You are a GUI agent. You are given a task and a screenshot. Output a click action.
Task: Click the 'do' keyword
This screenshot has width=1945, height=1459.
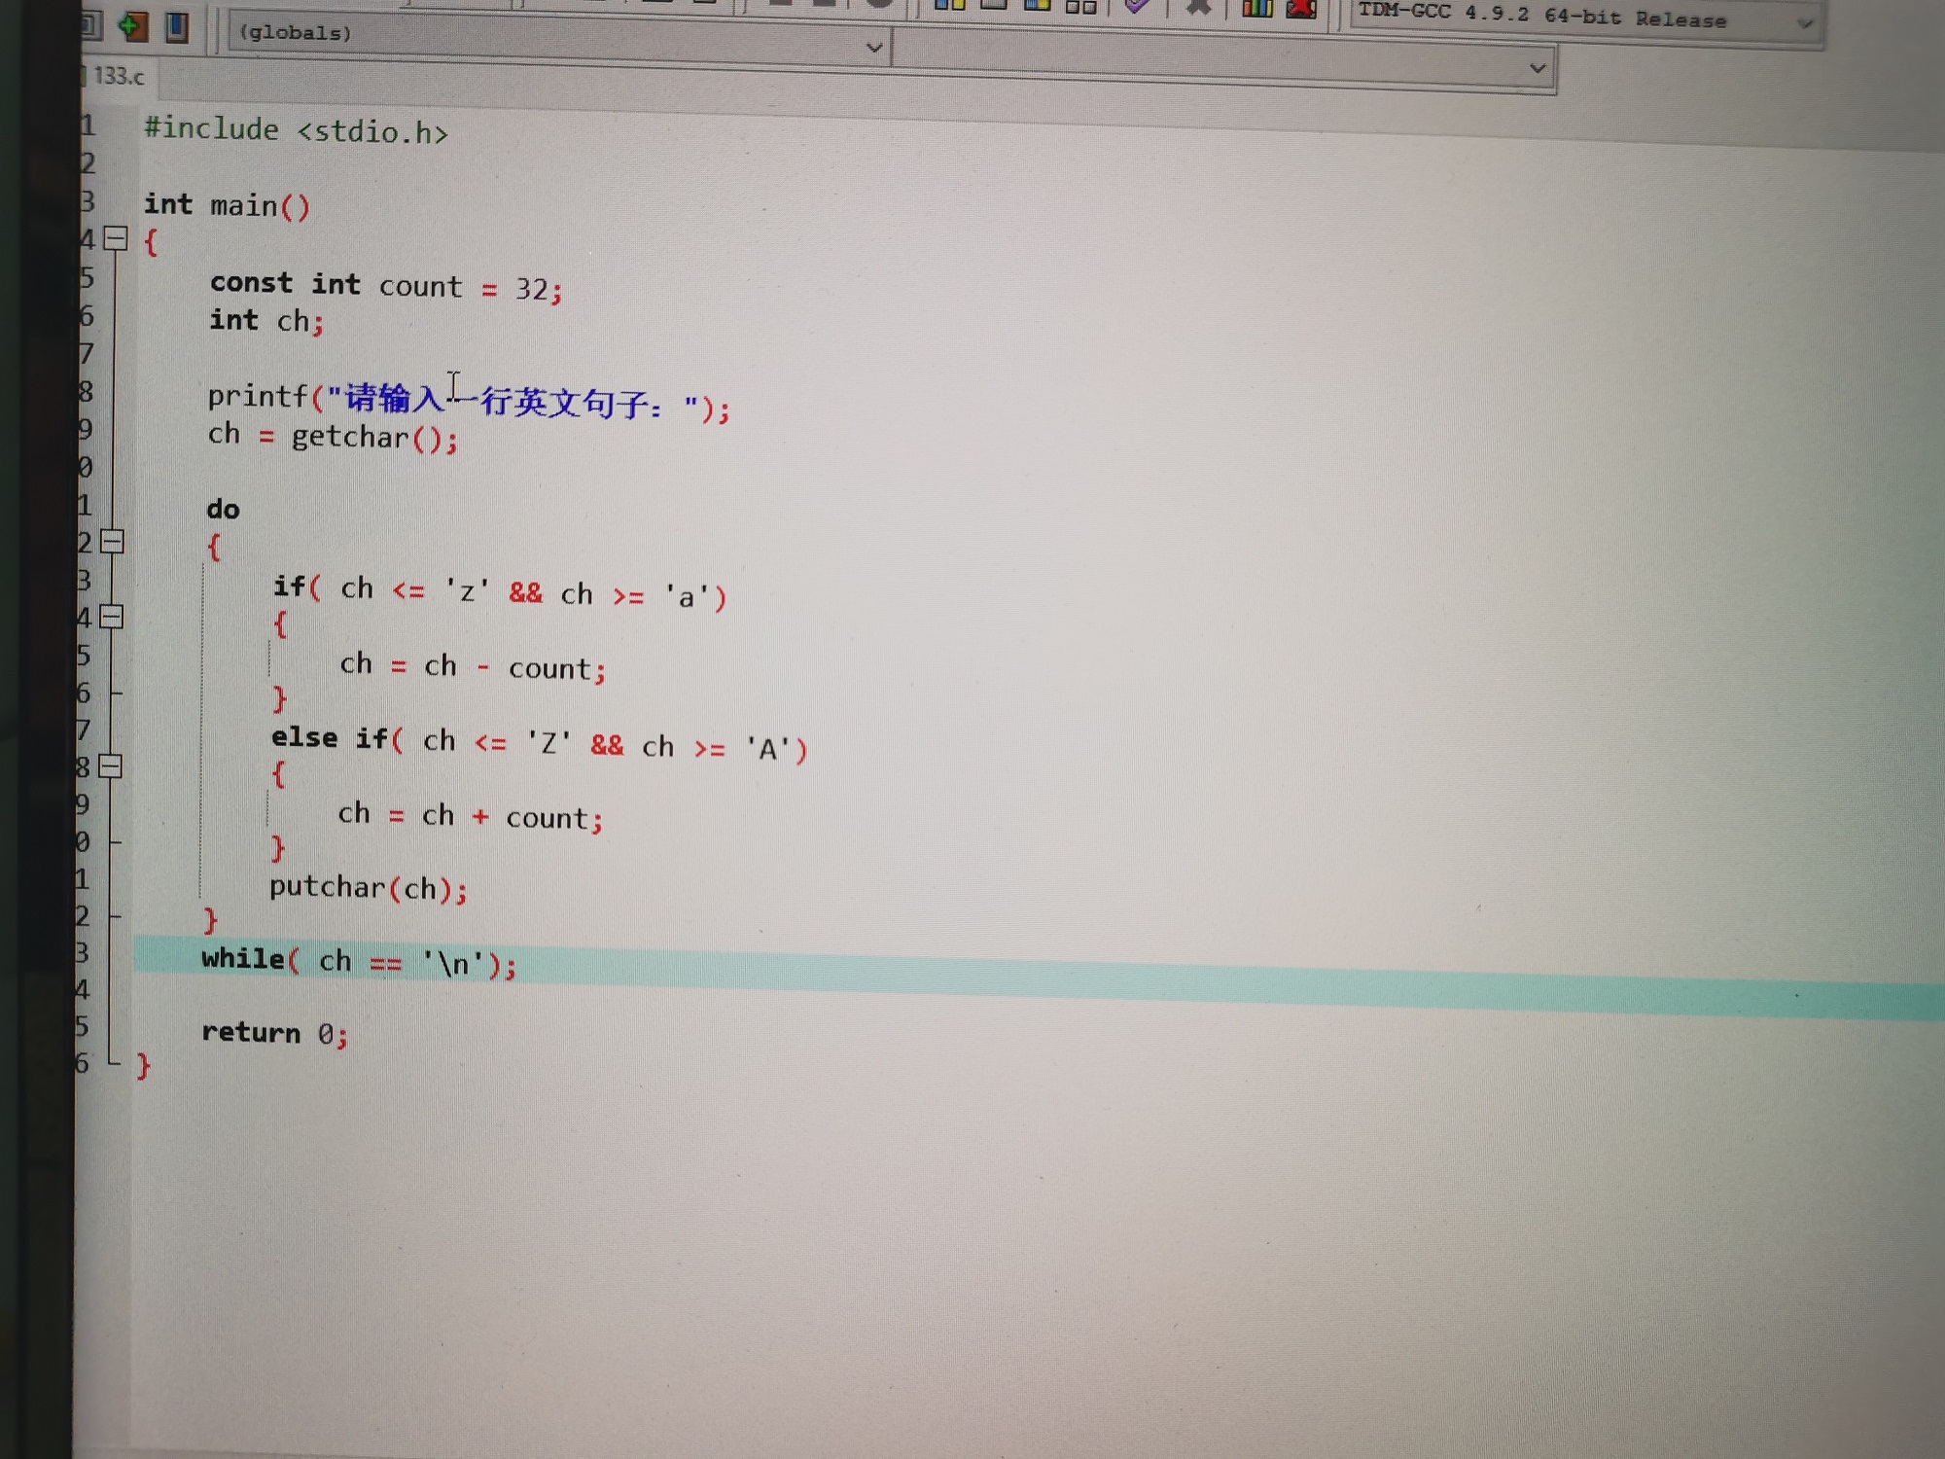pyautogui.click(x=223, y=509)
